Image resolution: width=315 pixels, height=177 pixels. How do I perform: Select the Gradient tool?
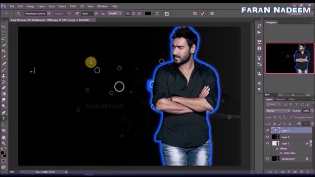point(3,94)
